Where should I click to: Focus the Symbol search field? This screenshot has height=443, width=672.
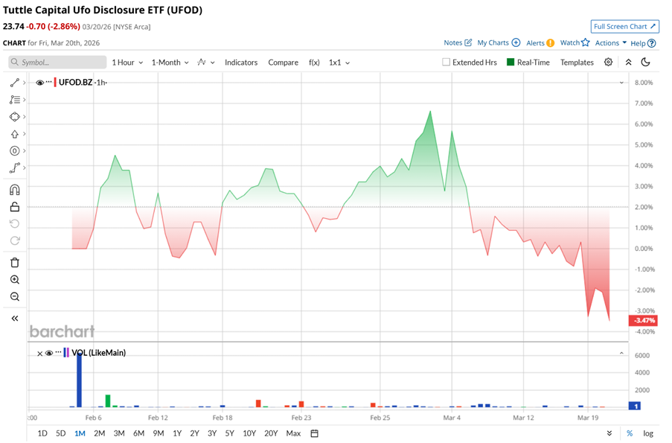pyautogui.click(x=57, y=63)
